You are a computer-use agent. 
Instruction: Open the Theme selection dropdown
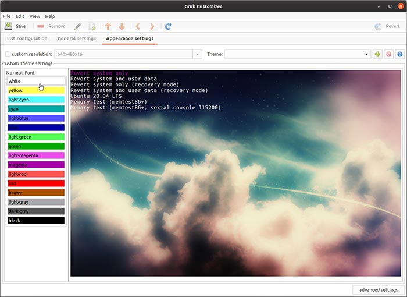[297, 54]
